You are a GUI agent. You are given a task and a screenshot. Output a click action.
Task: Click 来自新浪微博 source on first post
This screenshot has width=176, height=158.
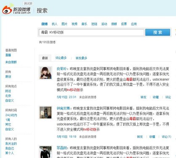coord(88,97)
